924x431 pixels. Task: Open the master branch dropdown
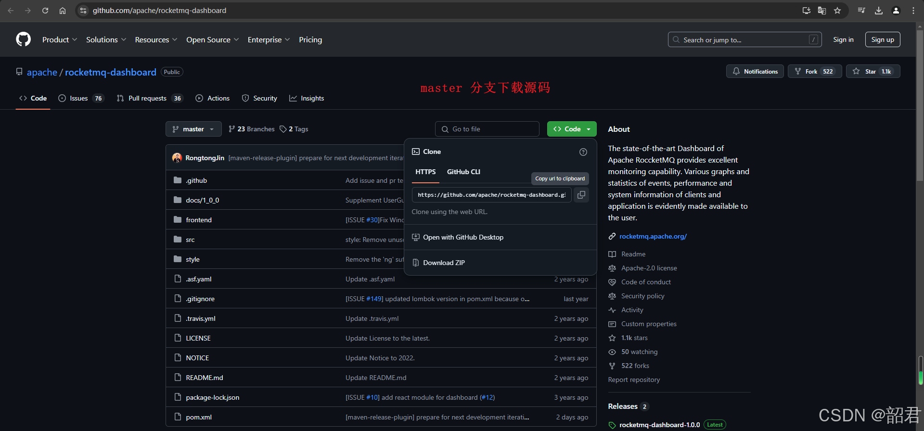193,129
